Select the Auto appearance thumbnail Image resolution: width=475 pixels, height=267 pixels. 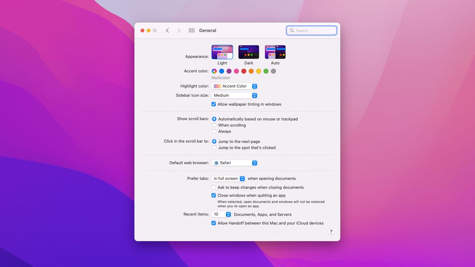(275, 51)
